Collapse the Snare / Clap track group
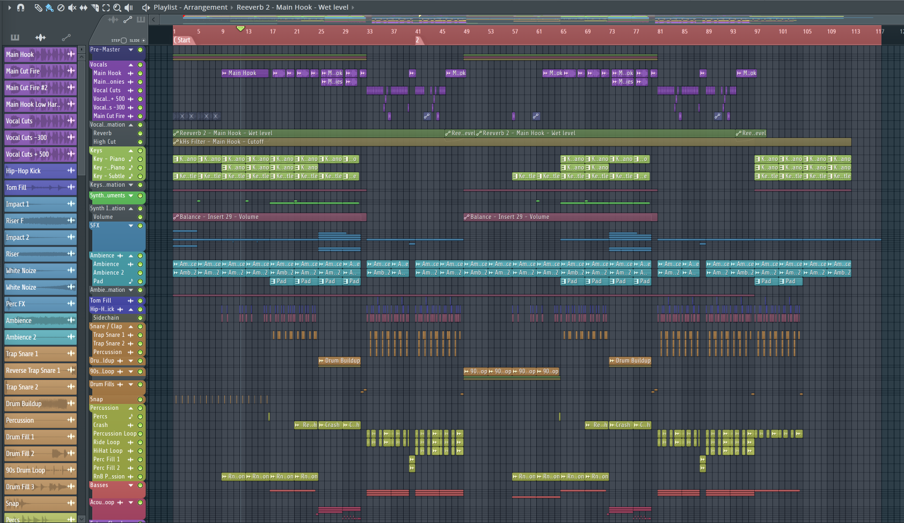 pyautogui.click(x=130, y=327)
